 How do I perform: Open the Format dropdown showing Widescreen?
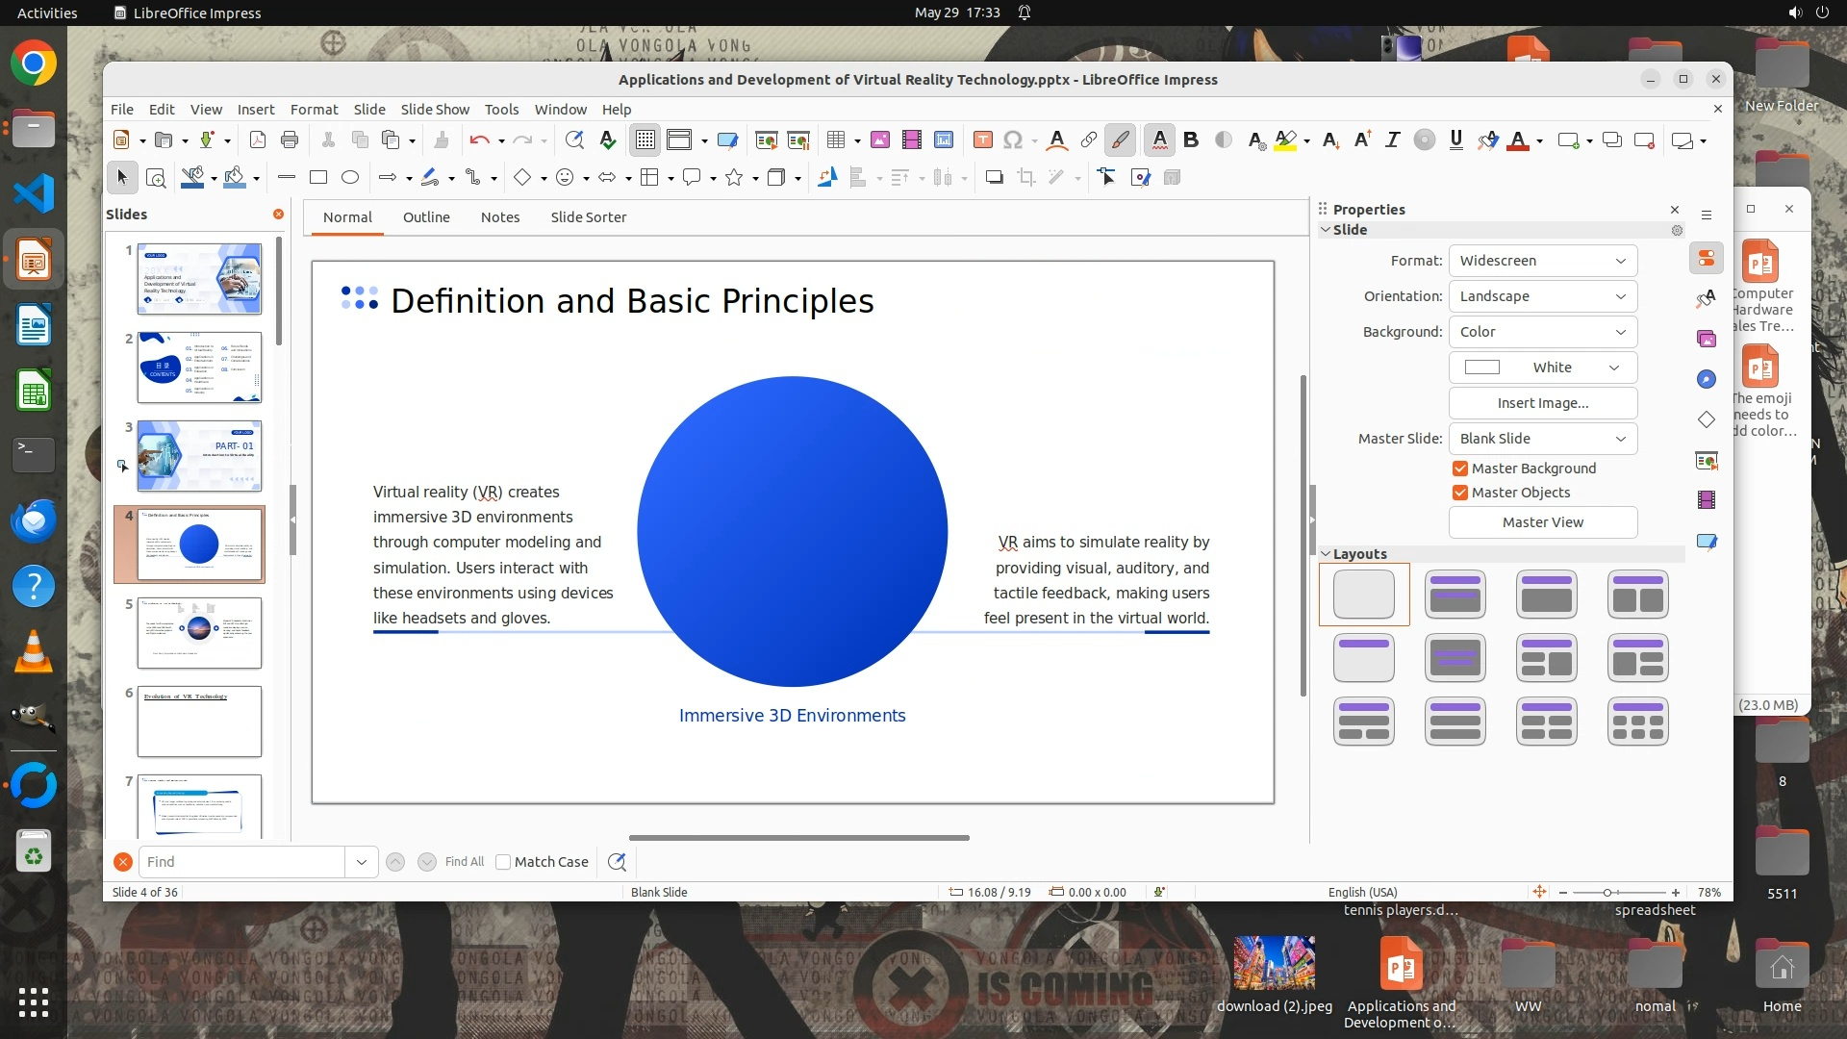click(x=1542, y=261)
